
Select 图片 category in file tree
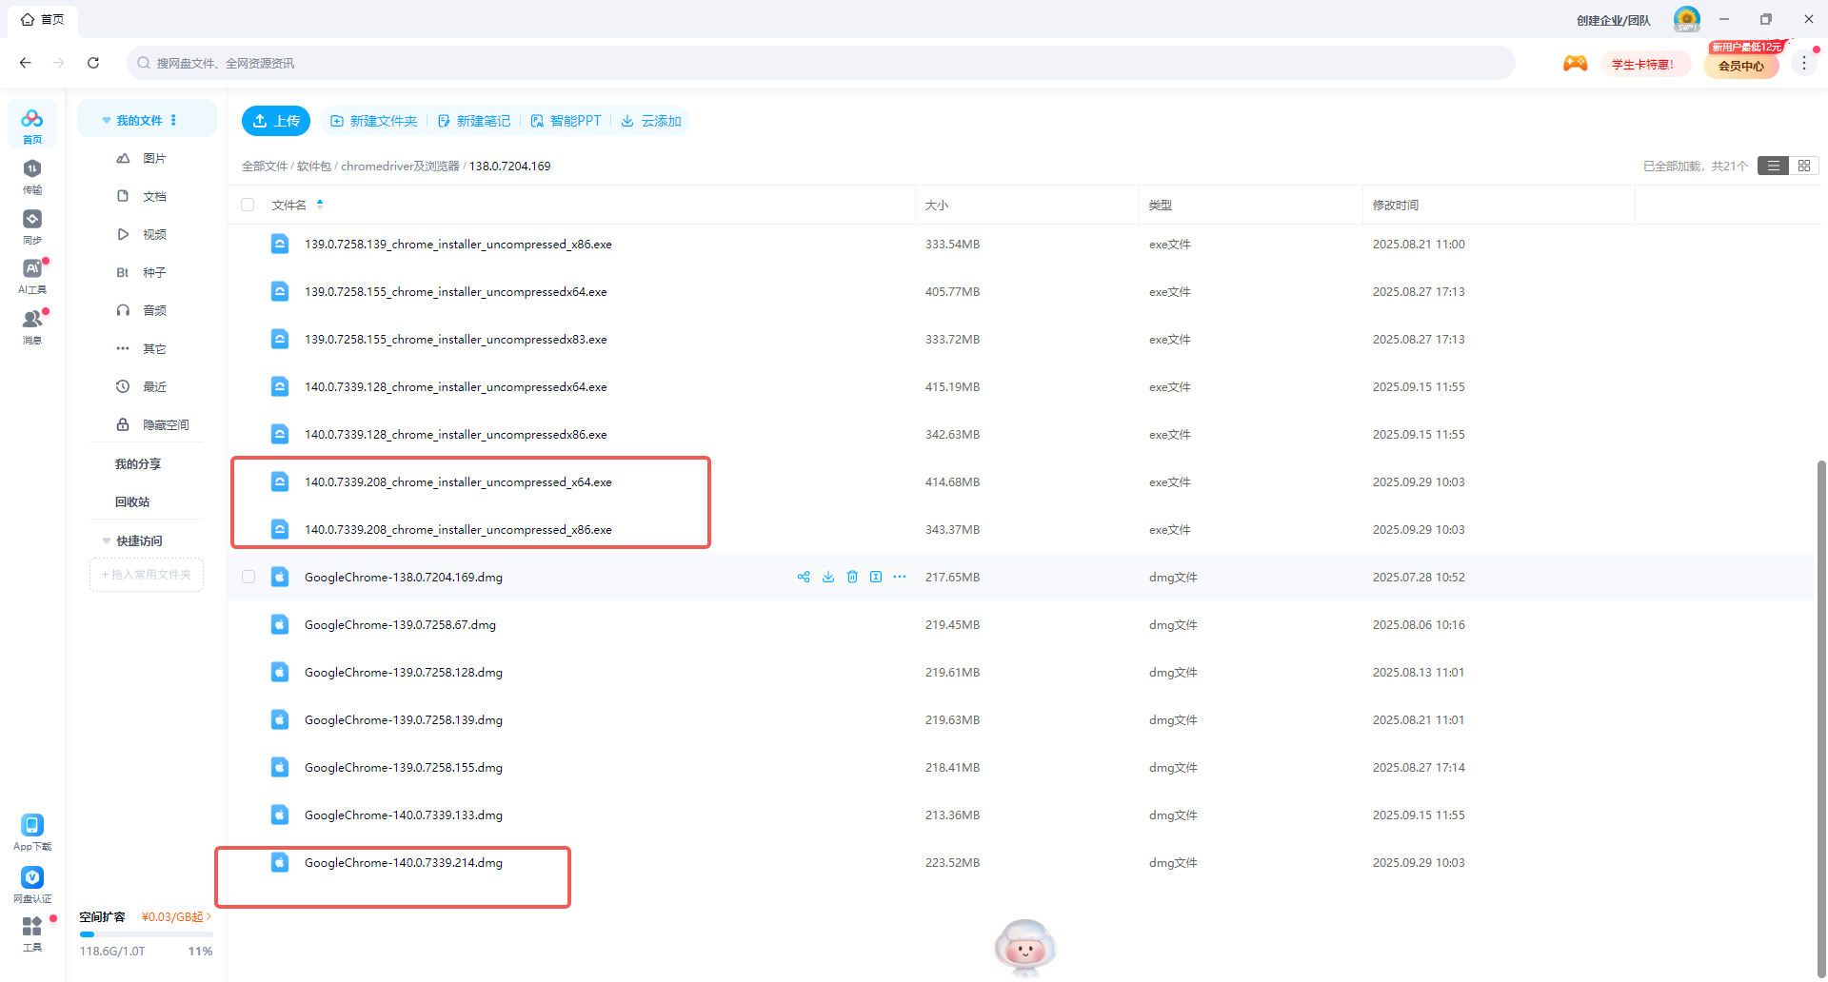coord(154,159)
